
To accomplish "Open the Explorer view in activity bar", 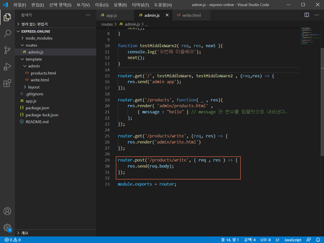I will [x=7, y=17].
